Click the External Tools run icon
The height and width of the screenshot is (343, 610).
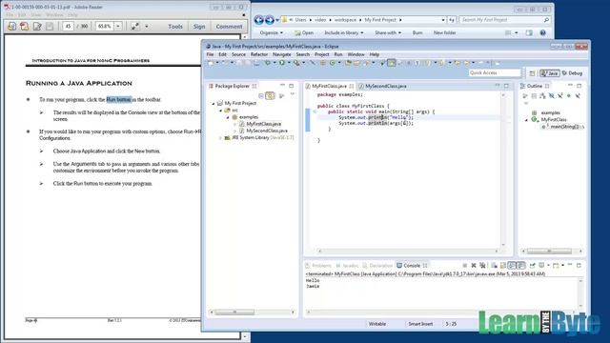pyautogui.click(x=296, y=63)
